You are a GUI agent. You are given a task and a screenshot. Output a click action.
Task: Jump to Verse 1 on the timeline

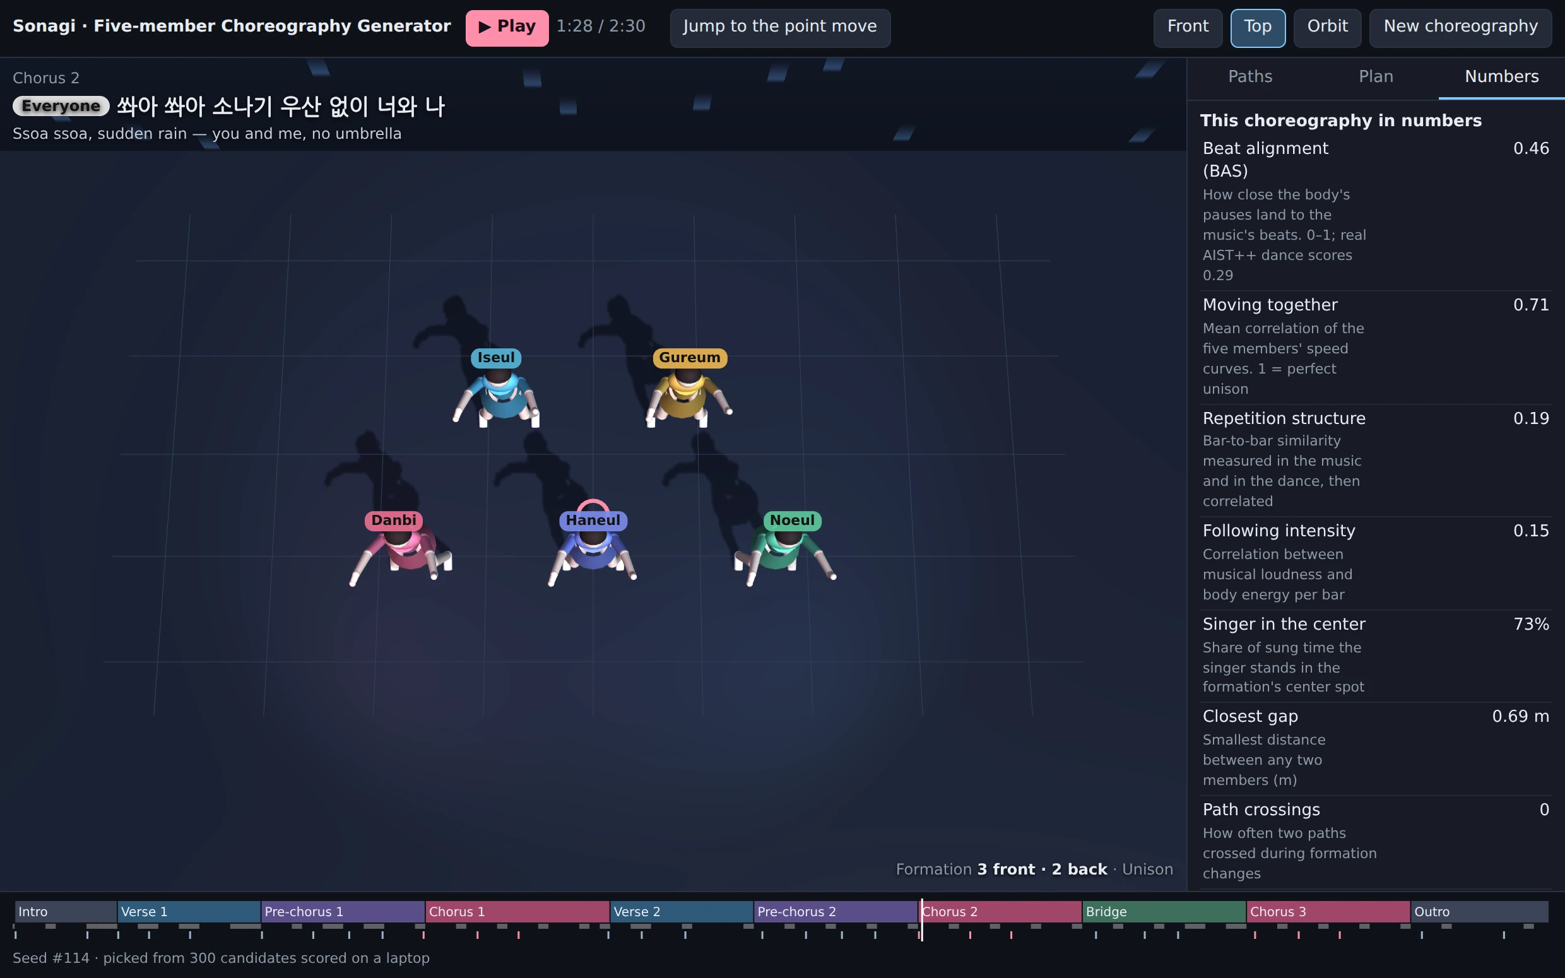(x=189, y=911)
